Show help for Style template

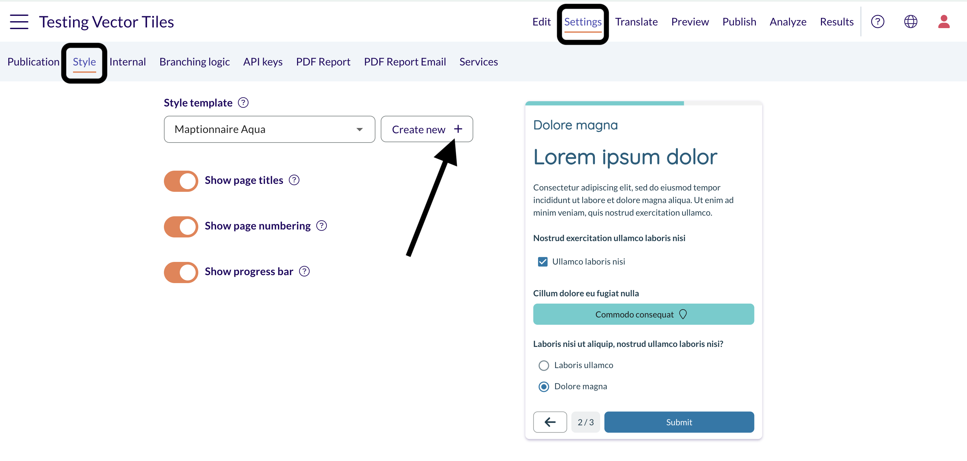pyautogui.click(x=243, y=103)
